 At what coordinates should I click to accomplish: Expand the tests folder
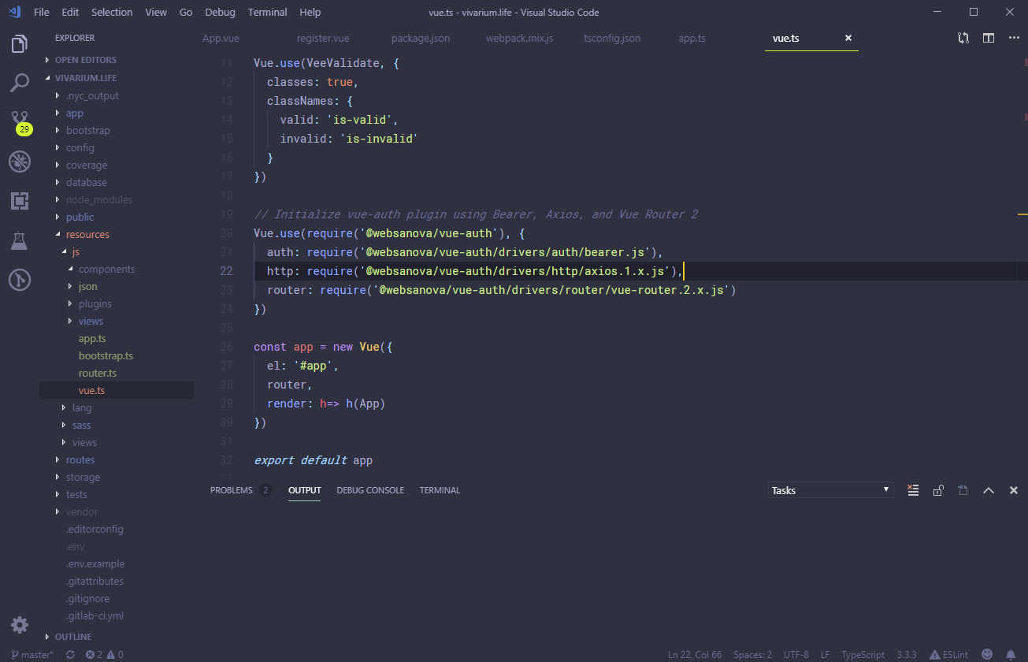[76, 495]
